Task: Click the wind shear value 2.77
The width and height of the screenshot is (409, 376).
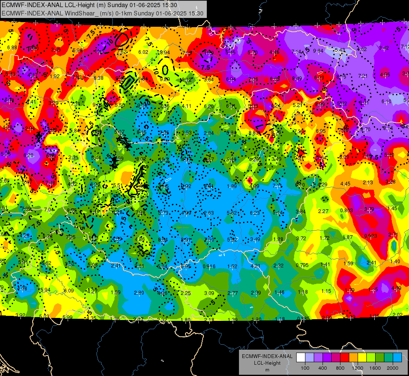Action: click(x=232, y=293)
